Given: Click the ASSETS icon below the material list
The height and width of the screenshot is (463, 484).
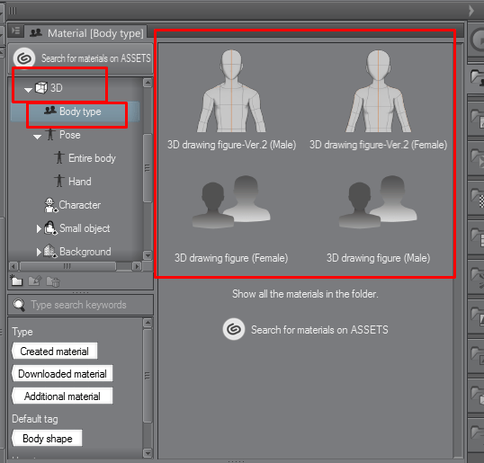Looking at the screenshot, I should (234, 329).
